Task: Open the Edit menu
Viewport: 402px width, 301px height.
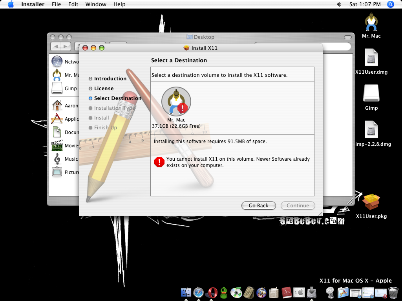Action: (73, 4)
